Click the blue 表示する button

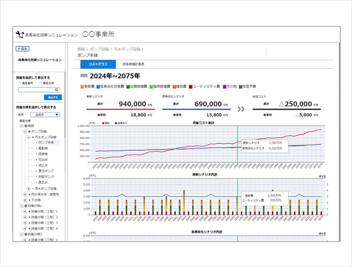pos(53,97)
